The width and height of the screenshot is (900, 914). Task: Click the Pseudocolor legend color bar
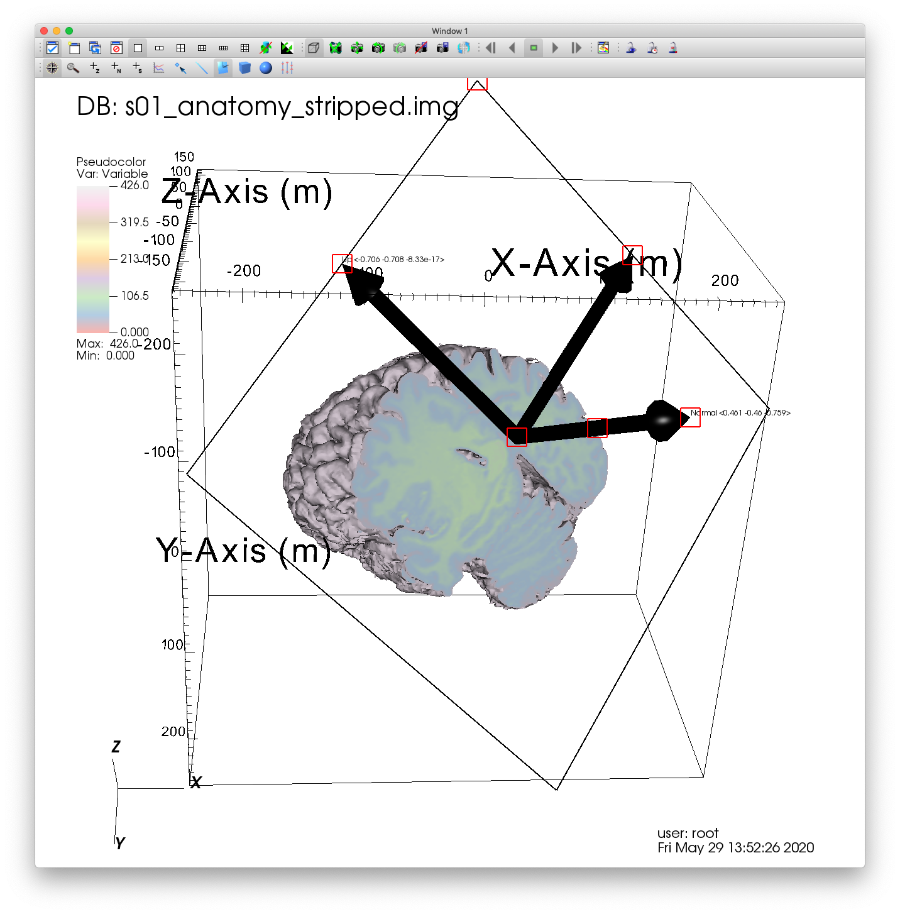(93, 260)
